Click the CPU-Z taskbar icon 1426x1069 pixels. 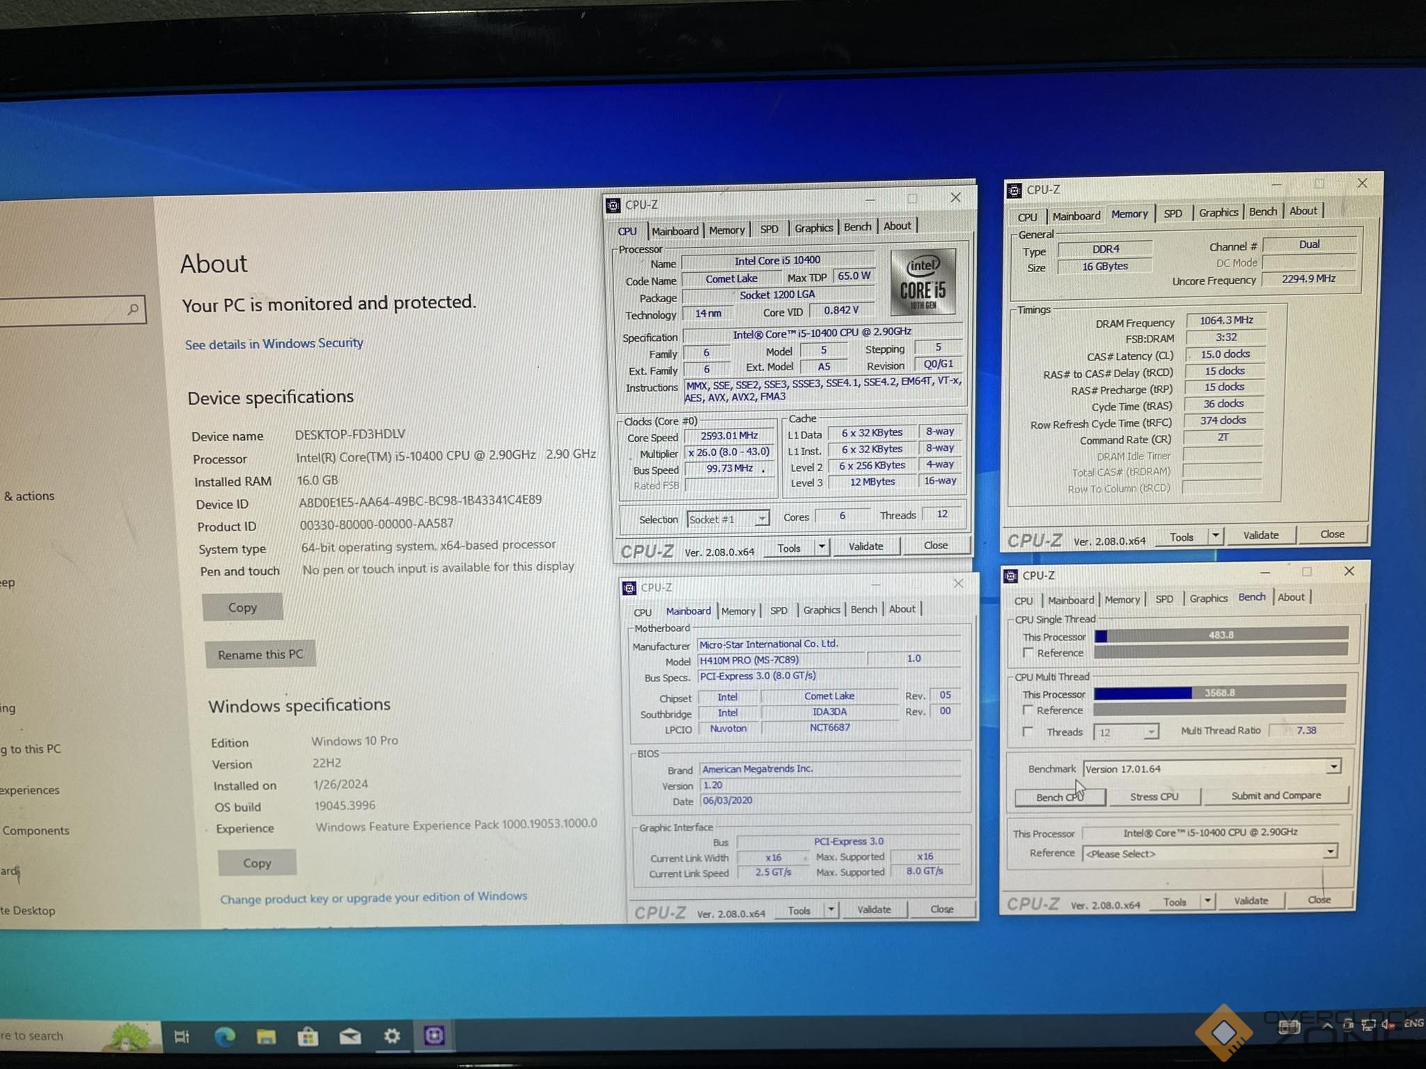coord(434,1036)
